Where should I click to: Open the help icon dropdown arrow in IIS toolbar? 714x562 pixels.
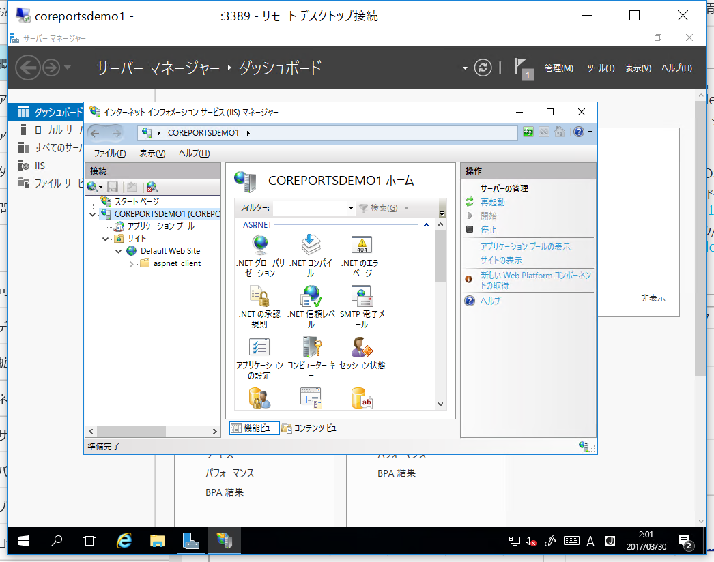click(590, 132)
